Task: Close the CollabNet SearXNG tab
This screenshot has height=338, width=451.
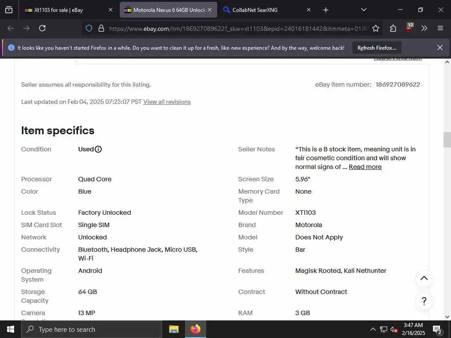Action: [x=309, y=10]
